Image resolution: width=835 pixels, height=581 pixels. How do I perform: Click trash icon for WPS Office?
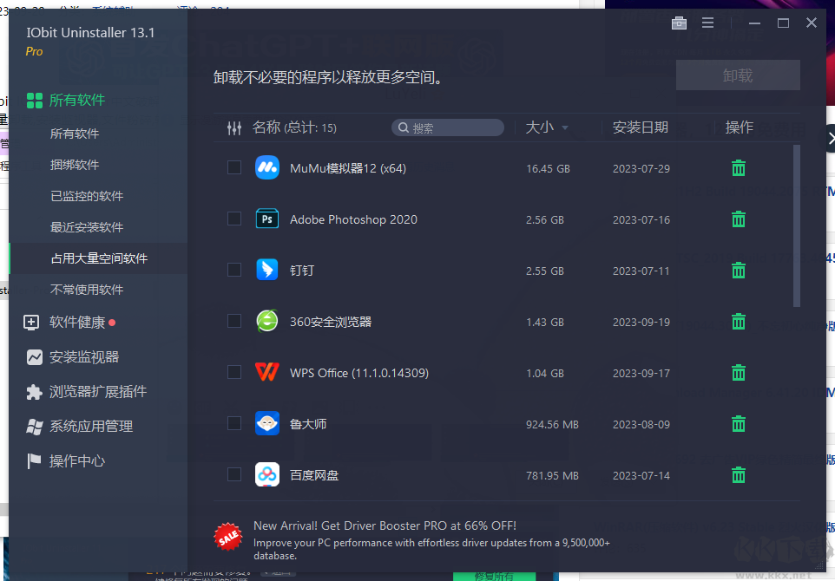pos(738,372)
